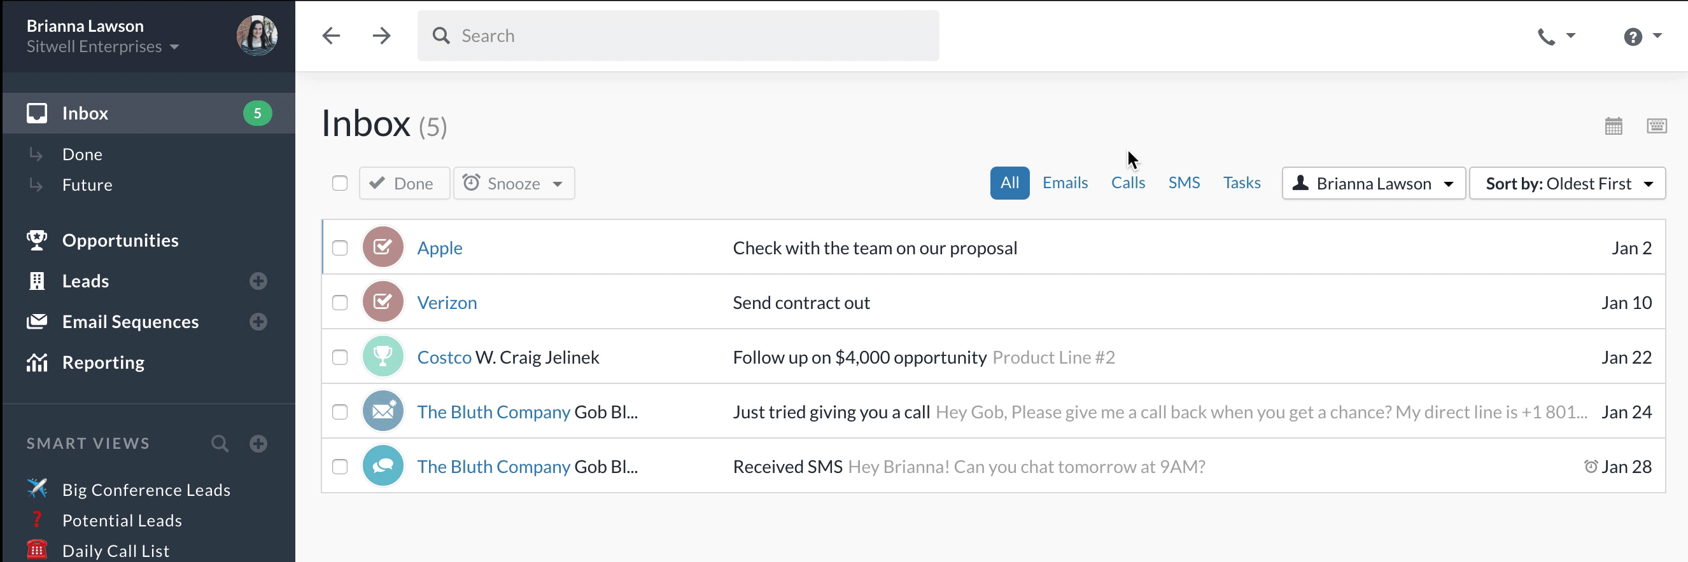Click Brianna Lawson's profile avatar
Screen dimensions: 1688x562
(x=257, y=36)
